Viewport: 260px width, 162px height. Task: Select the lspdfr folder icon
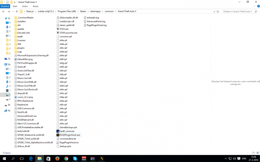[x=16, y=37]
